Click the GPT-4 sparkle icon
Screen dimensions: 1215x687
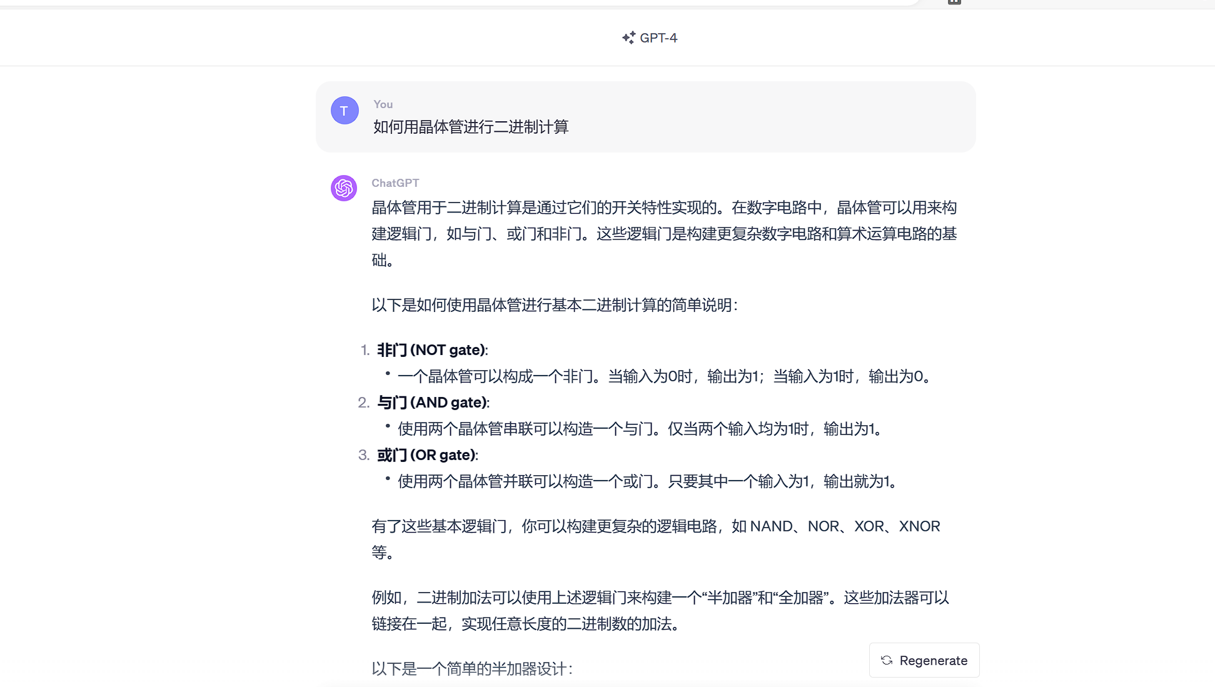coord(628,38)
